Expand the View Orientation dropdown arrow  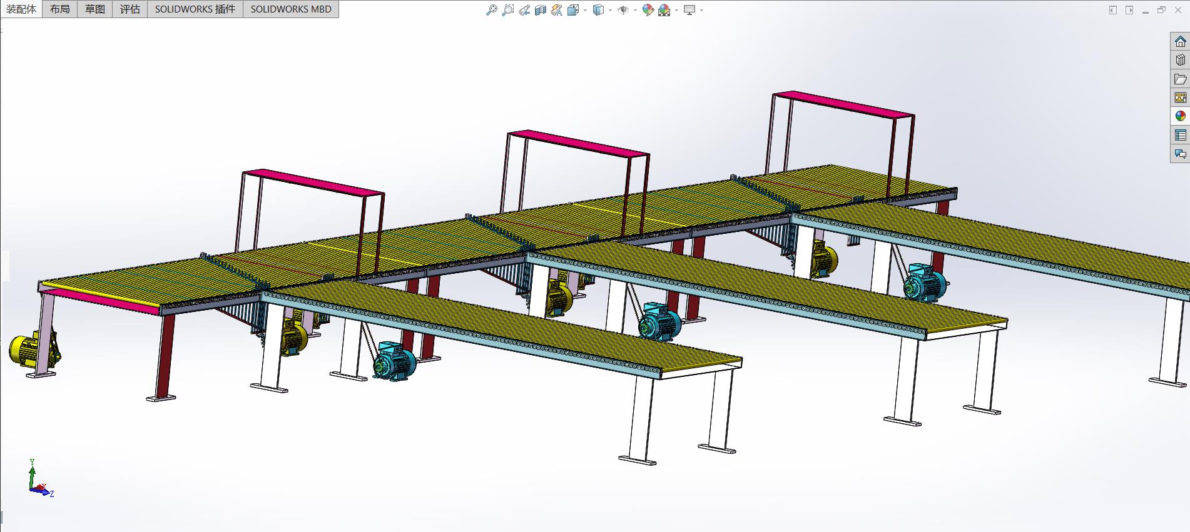(x=585, y=10)
